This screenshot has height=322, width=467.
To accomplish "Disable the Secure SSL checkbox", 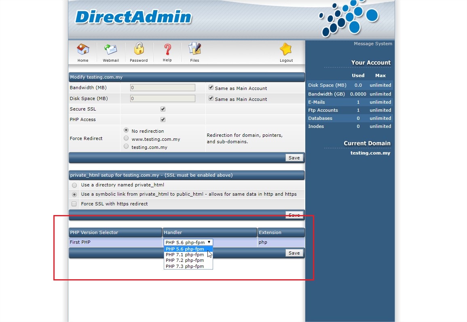I will 163,109.
